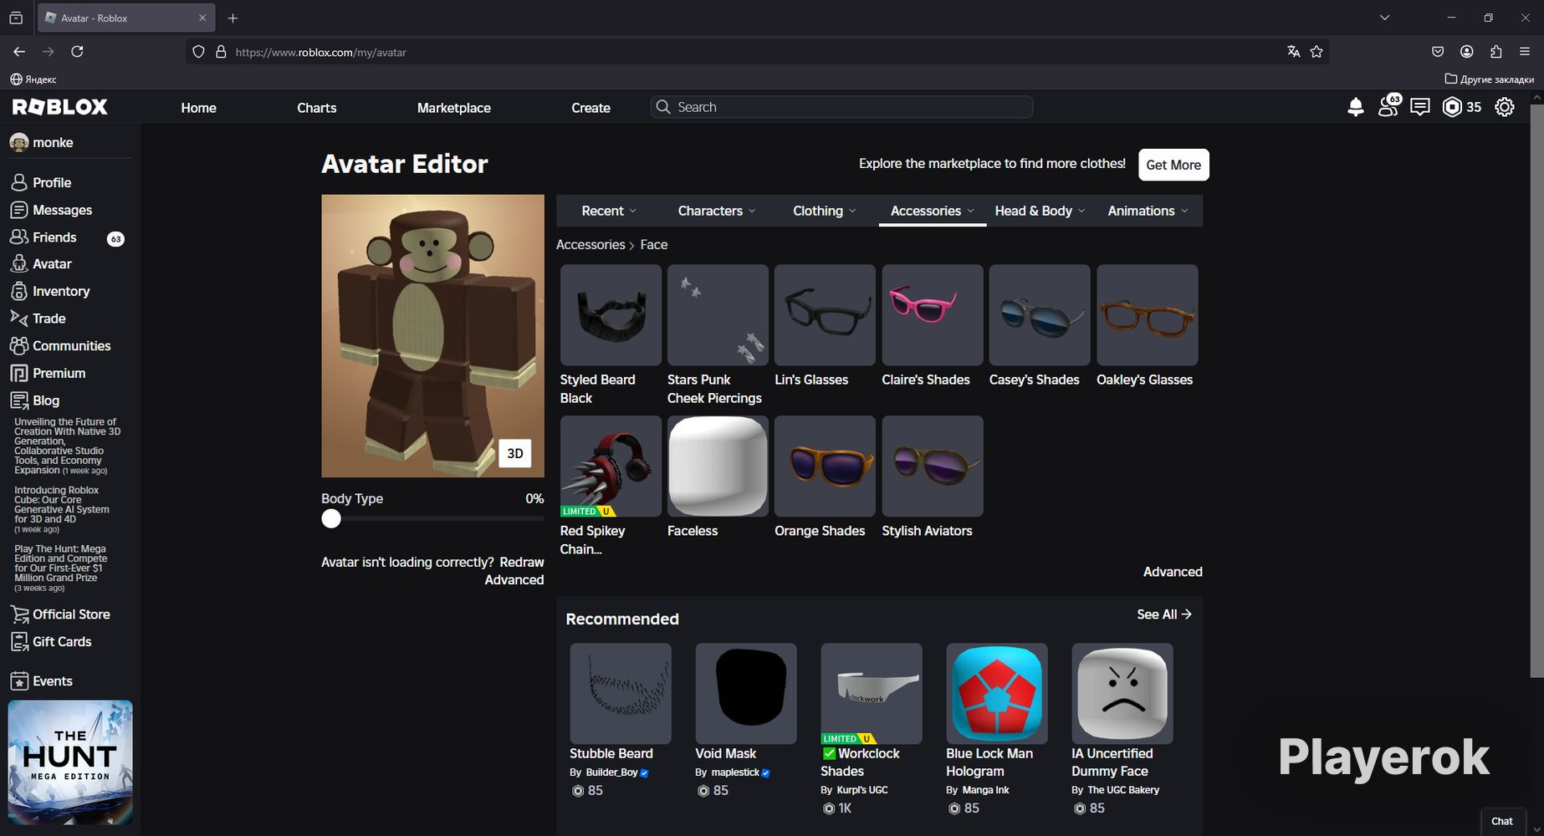The height and width of the screenshot is (836, 1544).
Task: Open Advanced link below the accessories grid
Action: click(1173, 572)
